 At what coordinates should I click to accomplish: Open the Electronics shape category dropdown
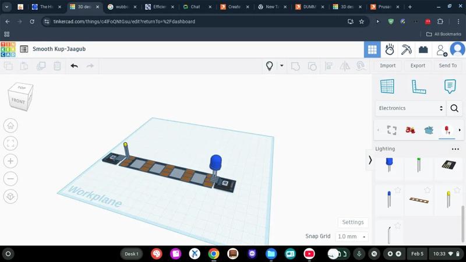(411, 108)
